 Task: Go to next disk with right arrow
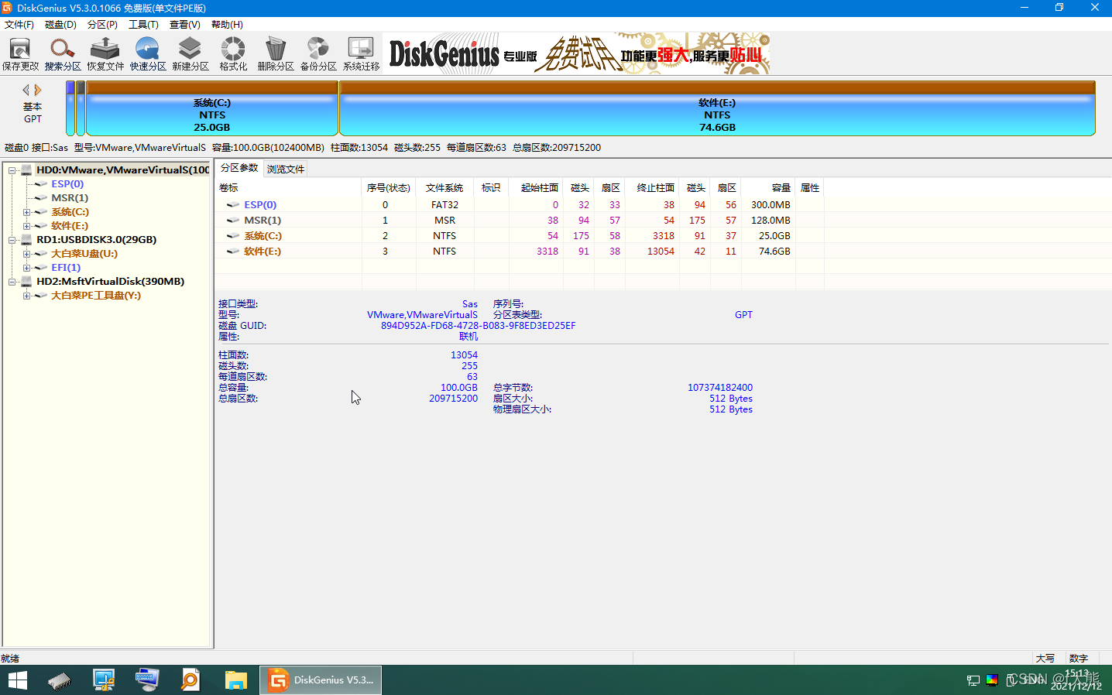tap(38, 90)
